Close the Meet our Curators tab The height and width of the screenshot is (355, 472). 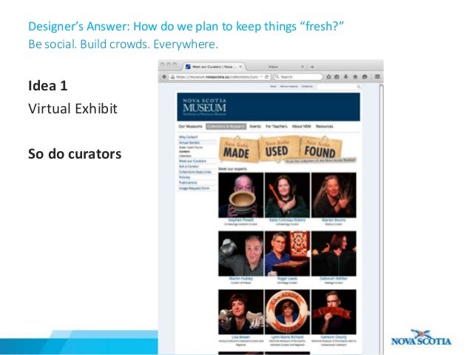[x=240, y=67]
